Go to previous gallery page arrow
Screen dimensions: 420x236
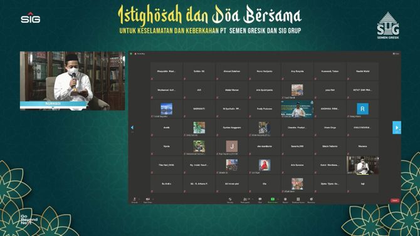[x=132, y=128]
